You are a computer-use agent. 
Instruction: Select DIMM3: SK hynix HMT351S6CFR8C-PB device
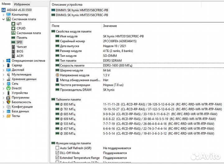[80, 15]
